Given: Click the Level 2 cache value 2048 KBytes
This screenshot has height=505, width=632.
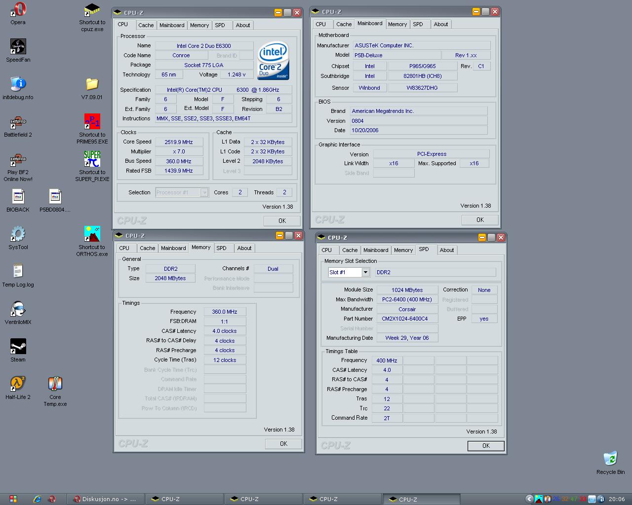Looking at the screenshot, I should click(268, 161).
